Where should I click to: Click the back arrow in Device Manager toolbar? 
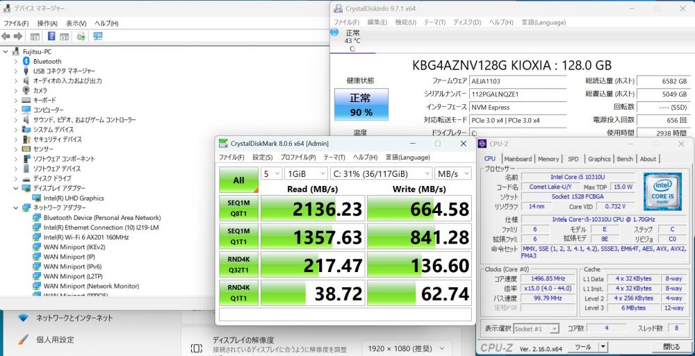[6, 36]
